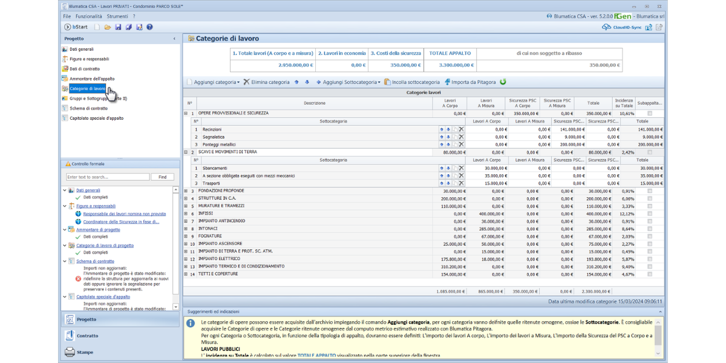Expand the Strutture in C.A. category row
Image resolution: width=726 pixels, height=363 pixels.
186,198
